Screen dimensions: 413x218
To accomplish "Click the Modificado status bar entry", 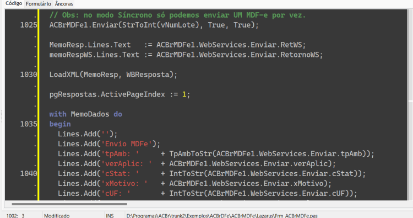I will pyautogui.click(x=57, y=216).
